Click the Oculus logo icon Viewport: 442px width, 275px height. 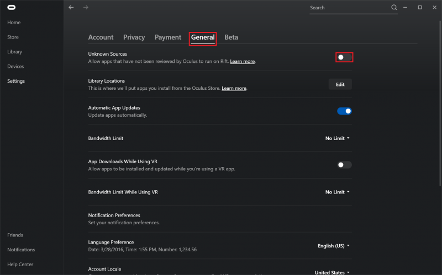pyautogui.click(x=11, y=8)
